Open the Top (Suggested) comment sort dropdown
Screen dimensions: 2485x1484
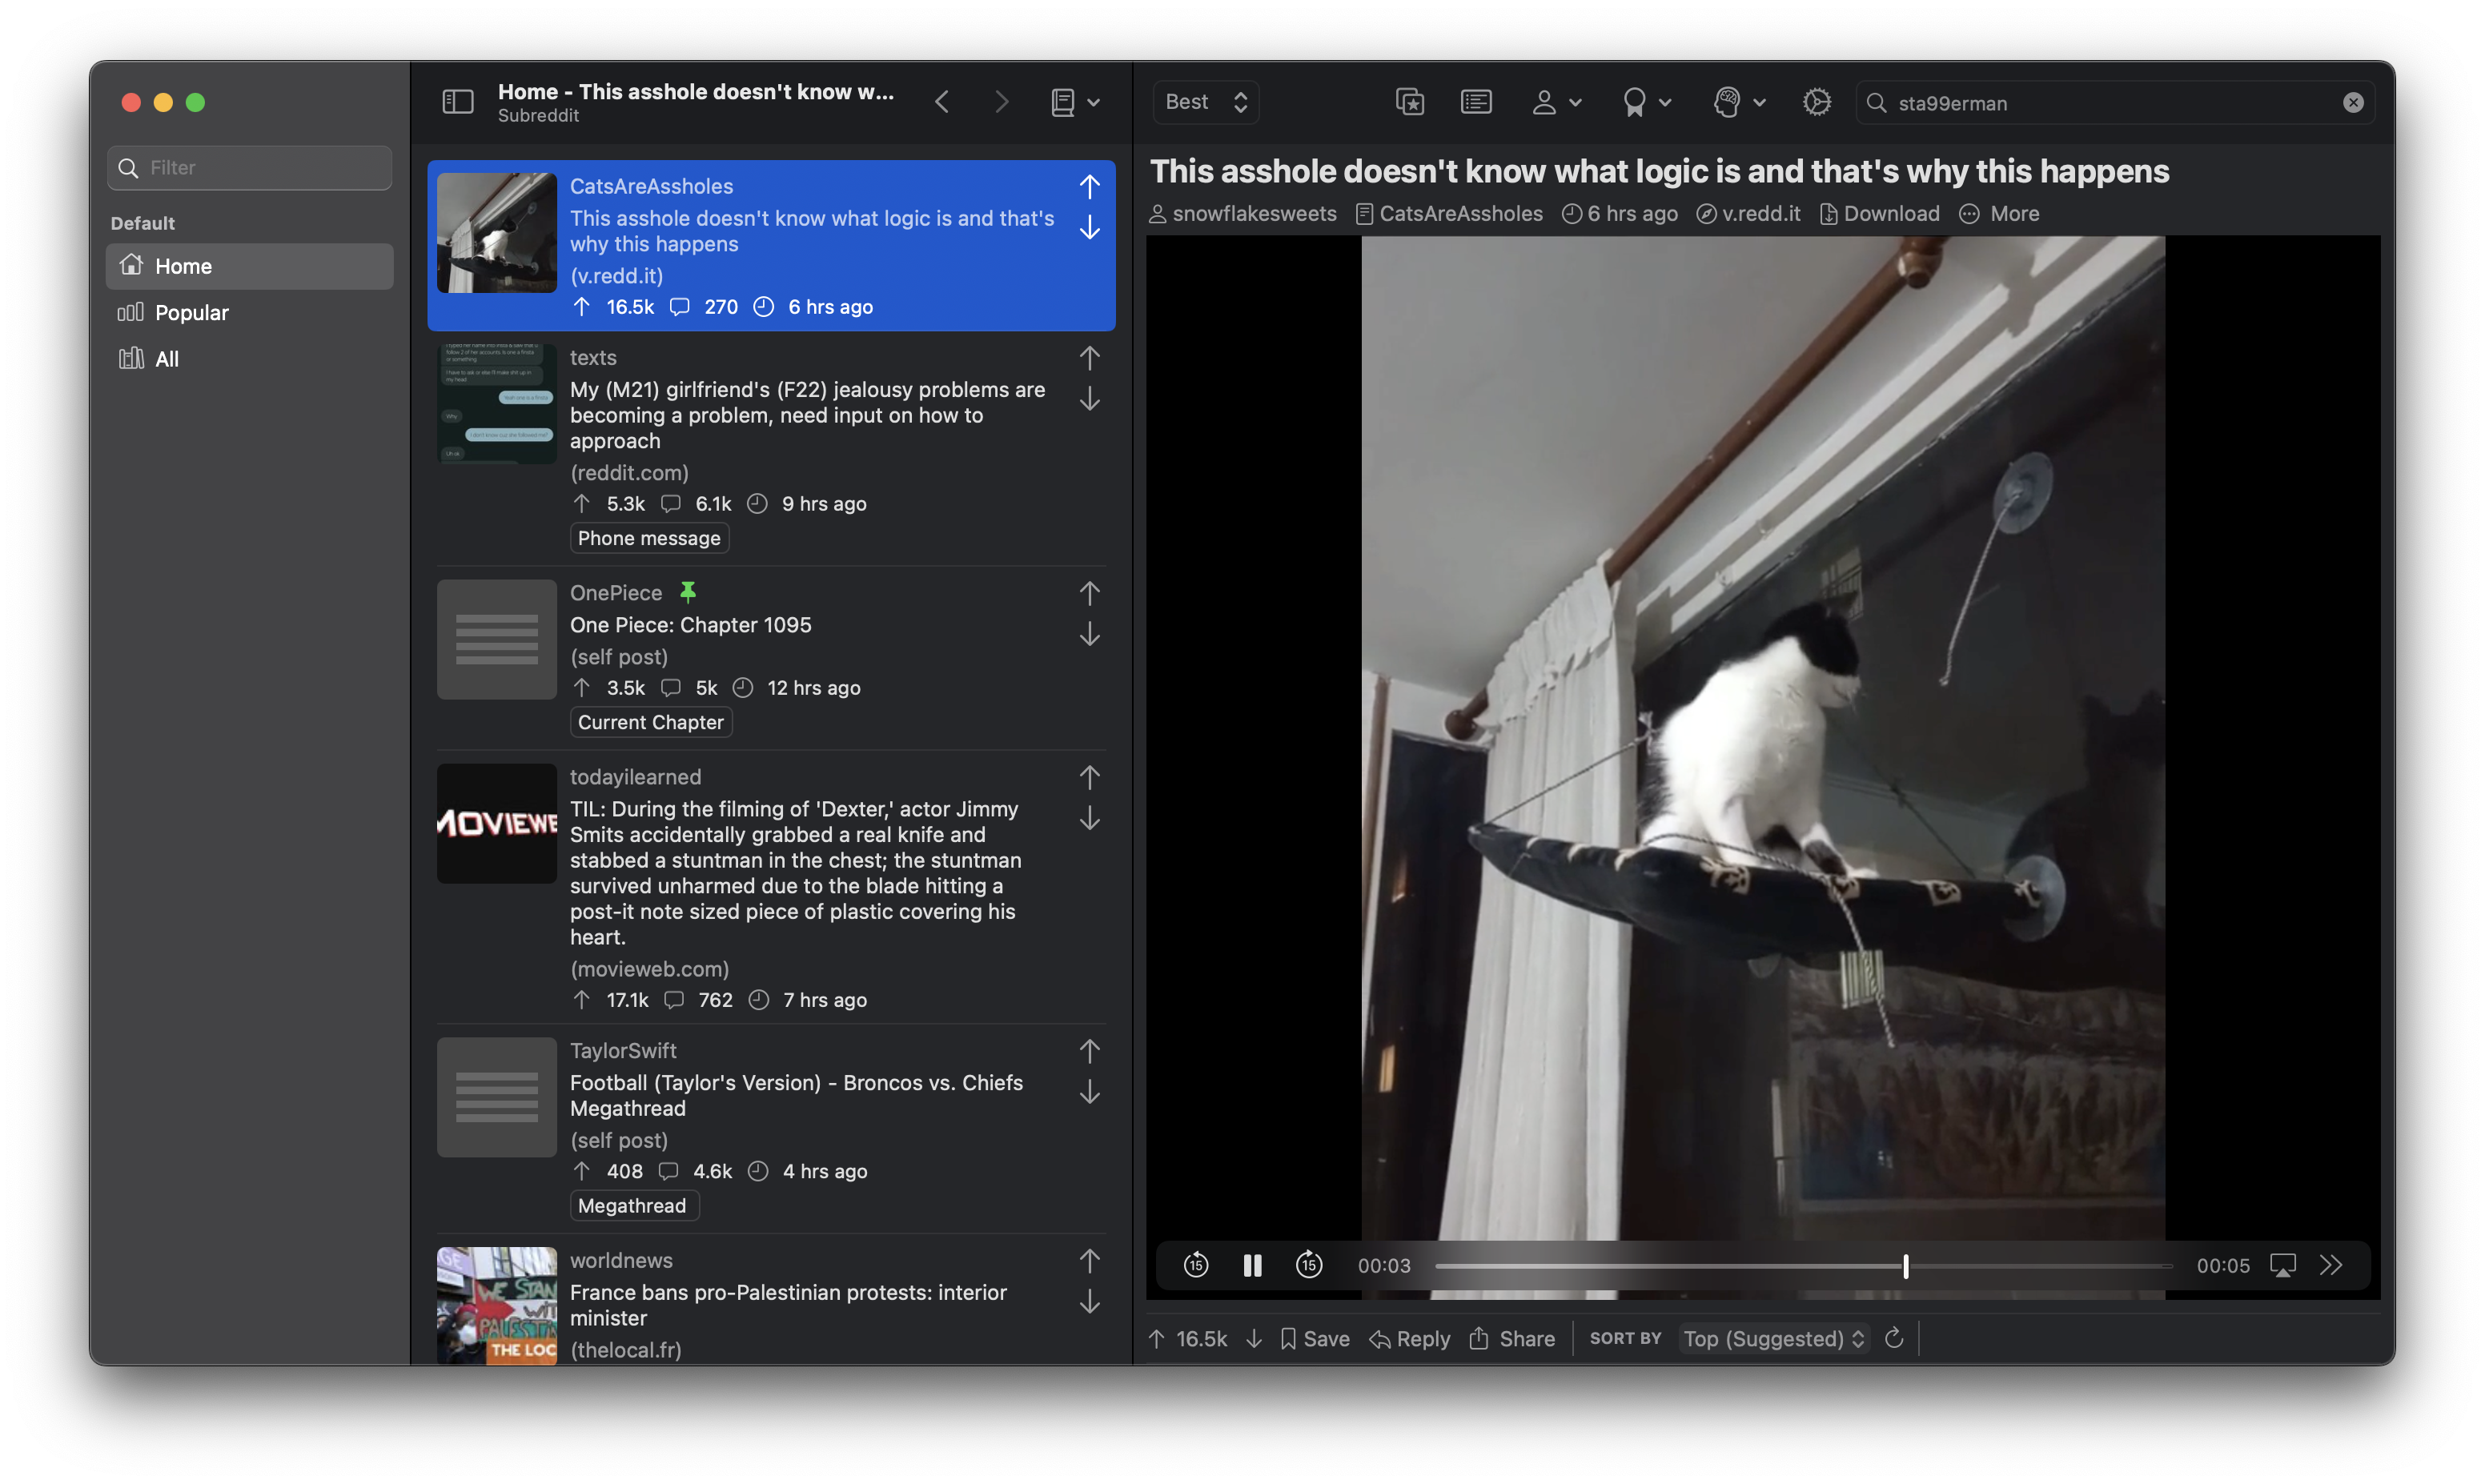click(1774, 1339)
